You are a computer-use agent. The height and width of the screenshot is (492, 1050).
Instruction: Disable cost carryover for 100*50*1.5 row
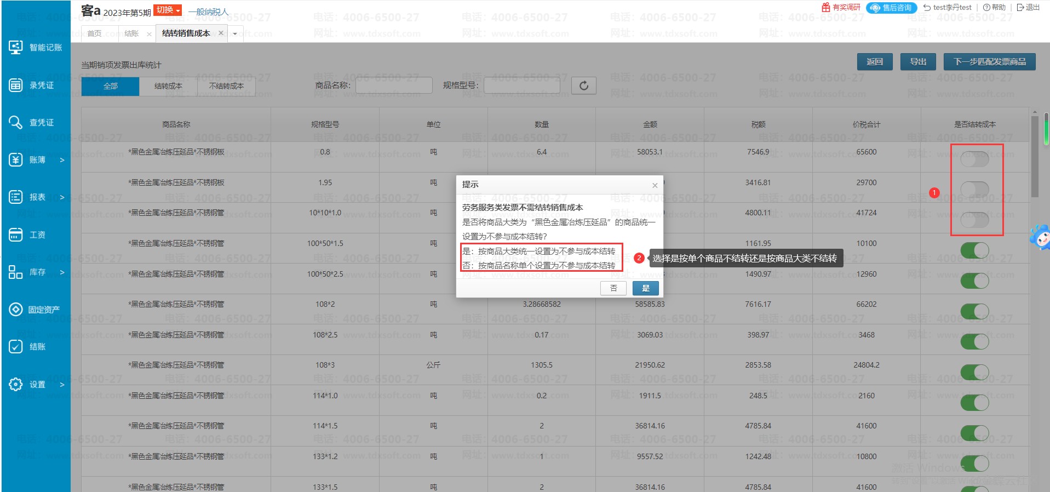click(974, 250)
